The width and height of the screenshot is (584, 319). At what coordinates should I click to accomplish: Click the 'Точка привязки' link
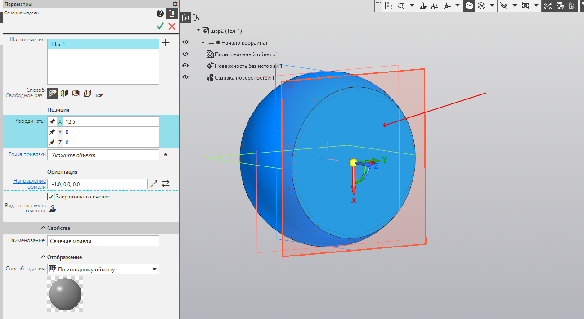(x=27, y=154)
